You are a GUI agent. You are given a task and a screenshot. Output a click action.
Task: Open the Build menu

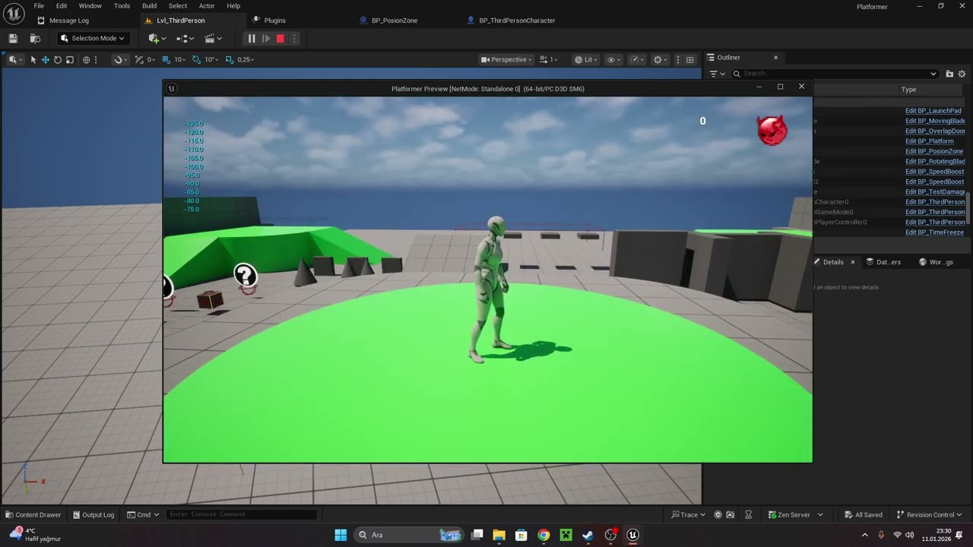pos(150,6)
